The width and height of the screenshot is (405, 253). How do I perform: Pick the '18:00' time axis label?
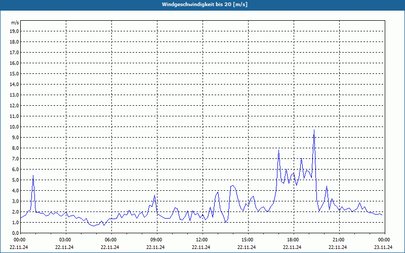(x=293, y=240)
